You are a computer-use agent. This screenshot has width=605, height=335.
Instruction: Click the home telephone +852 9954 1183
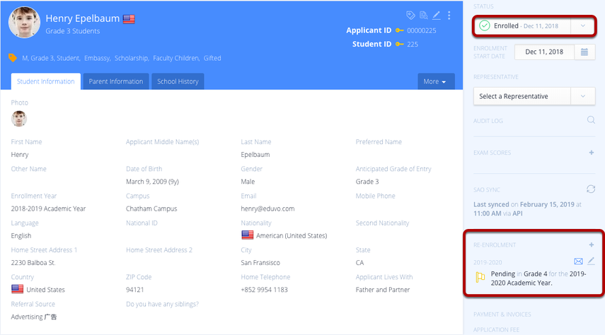(x=265, y=290)
